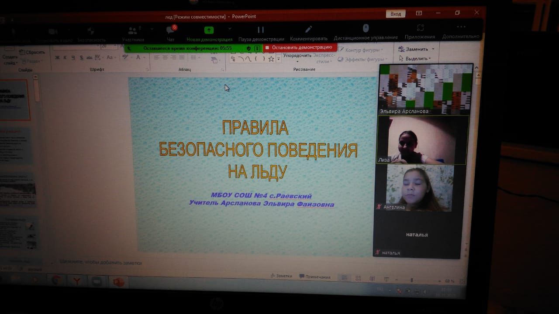
Task: Click Остановить демонстрацию to stop sharing
Action: [300, 48]
